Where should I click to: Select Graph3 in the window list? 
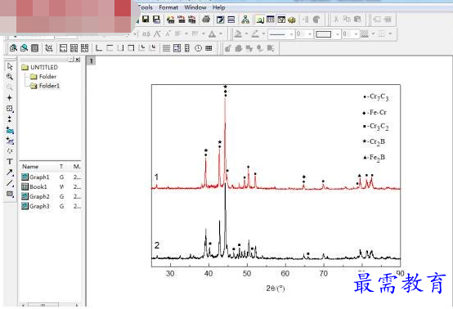point(35,206)
